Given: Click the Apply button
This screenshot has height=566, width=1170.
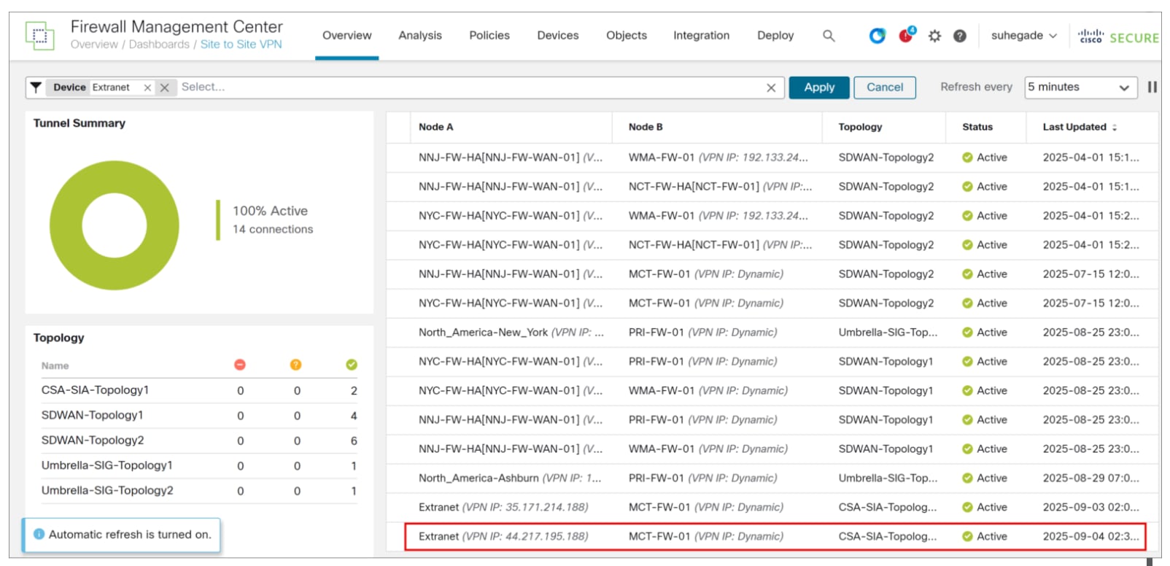Looking at the screenshot, I should [x=819, y=88].
